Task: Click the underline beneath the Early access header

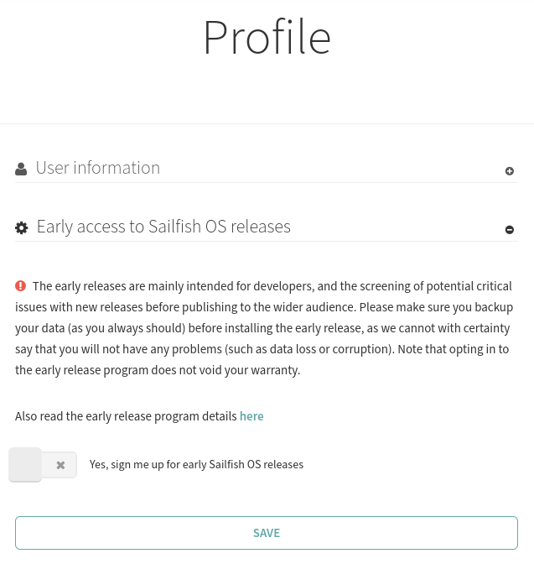Action: point(267,241)
